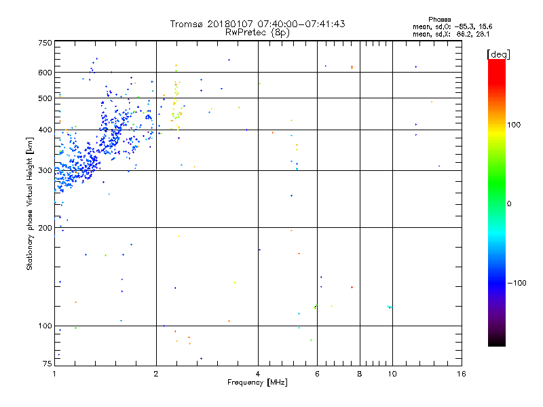Image resolution: width=543 pixels, height=407 pixels.
Task: Click the yellow-green point cluster above 2 MHz
Action: [x=176, y=107]
